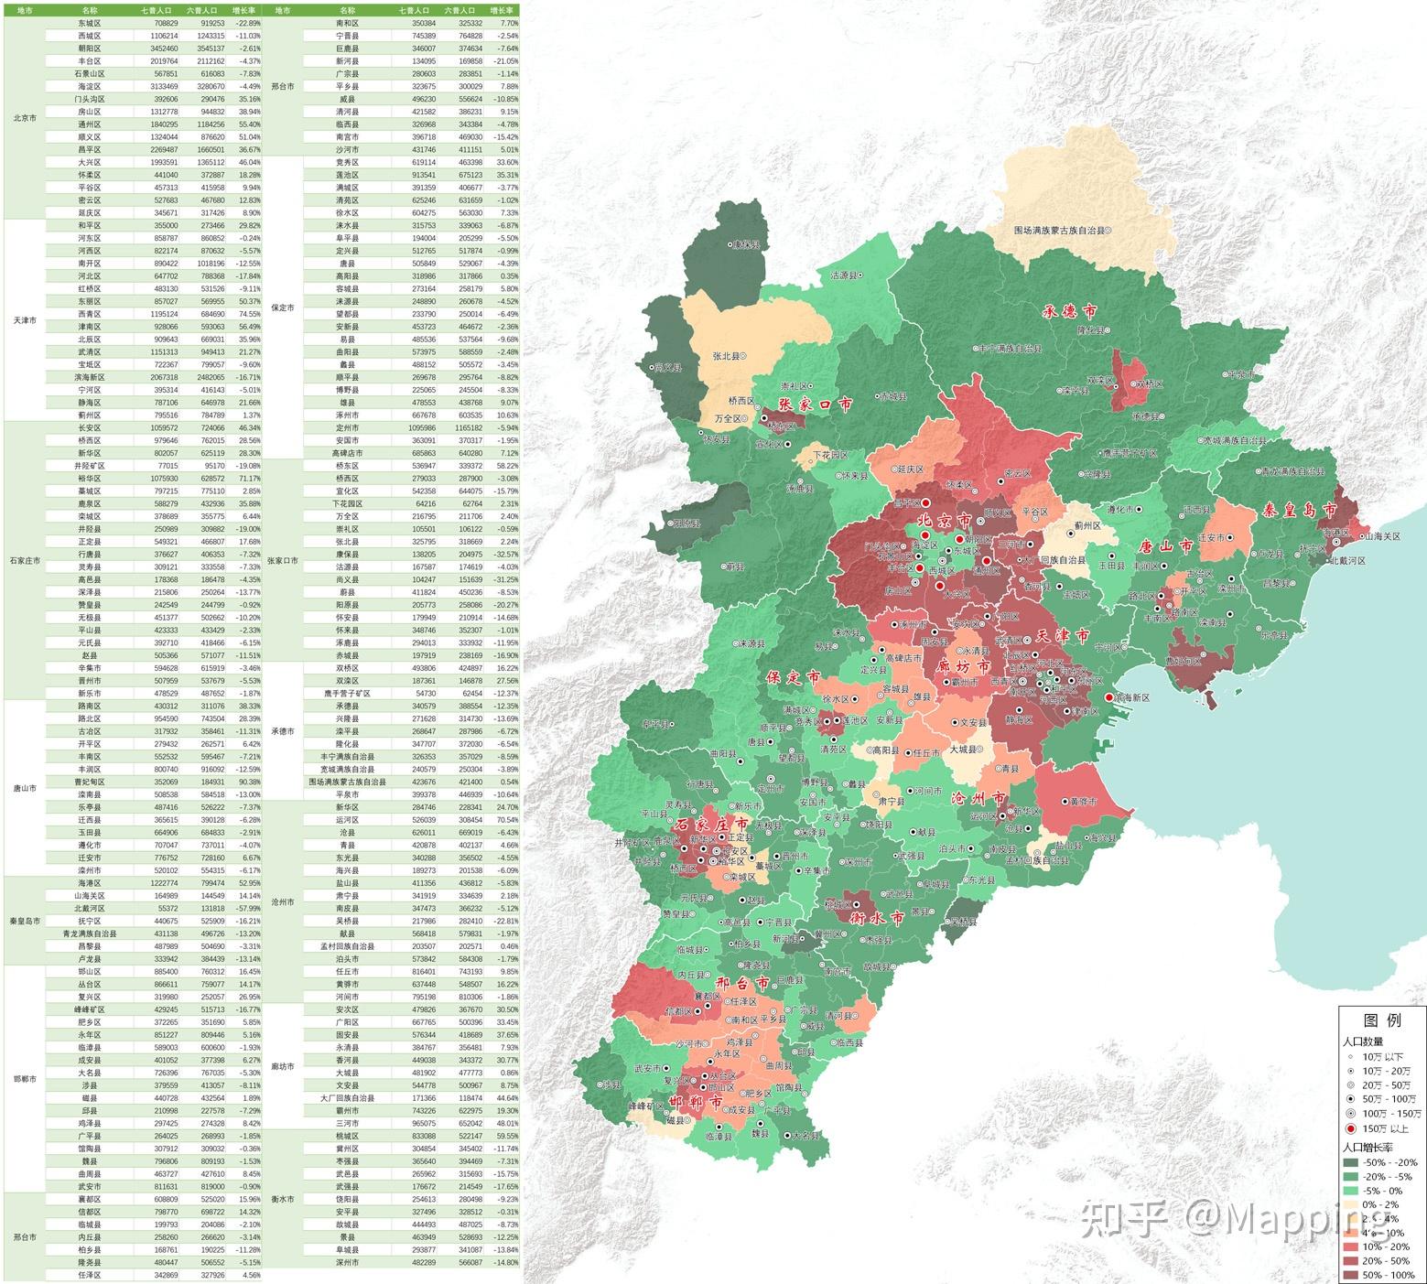Click growth rate 55.40% in the table
This screenshot has width=1427, height=1284.
click(x=248, y=124)
